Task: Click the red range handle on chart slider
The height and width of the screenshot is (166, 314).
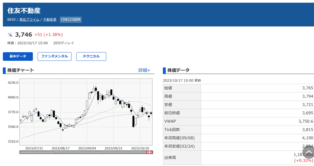Action: pyautogui.click(x=149, y=152)
